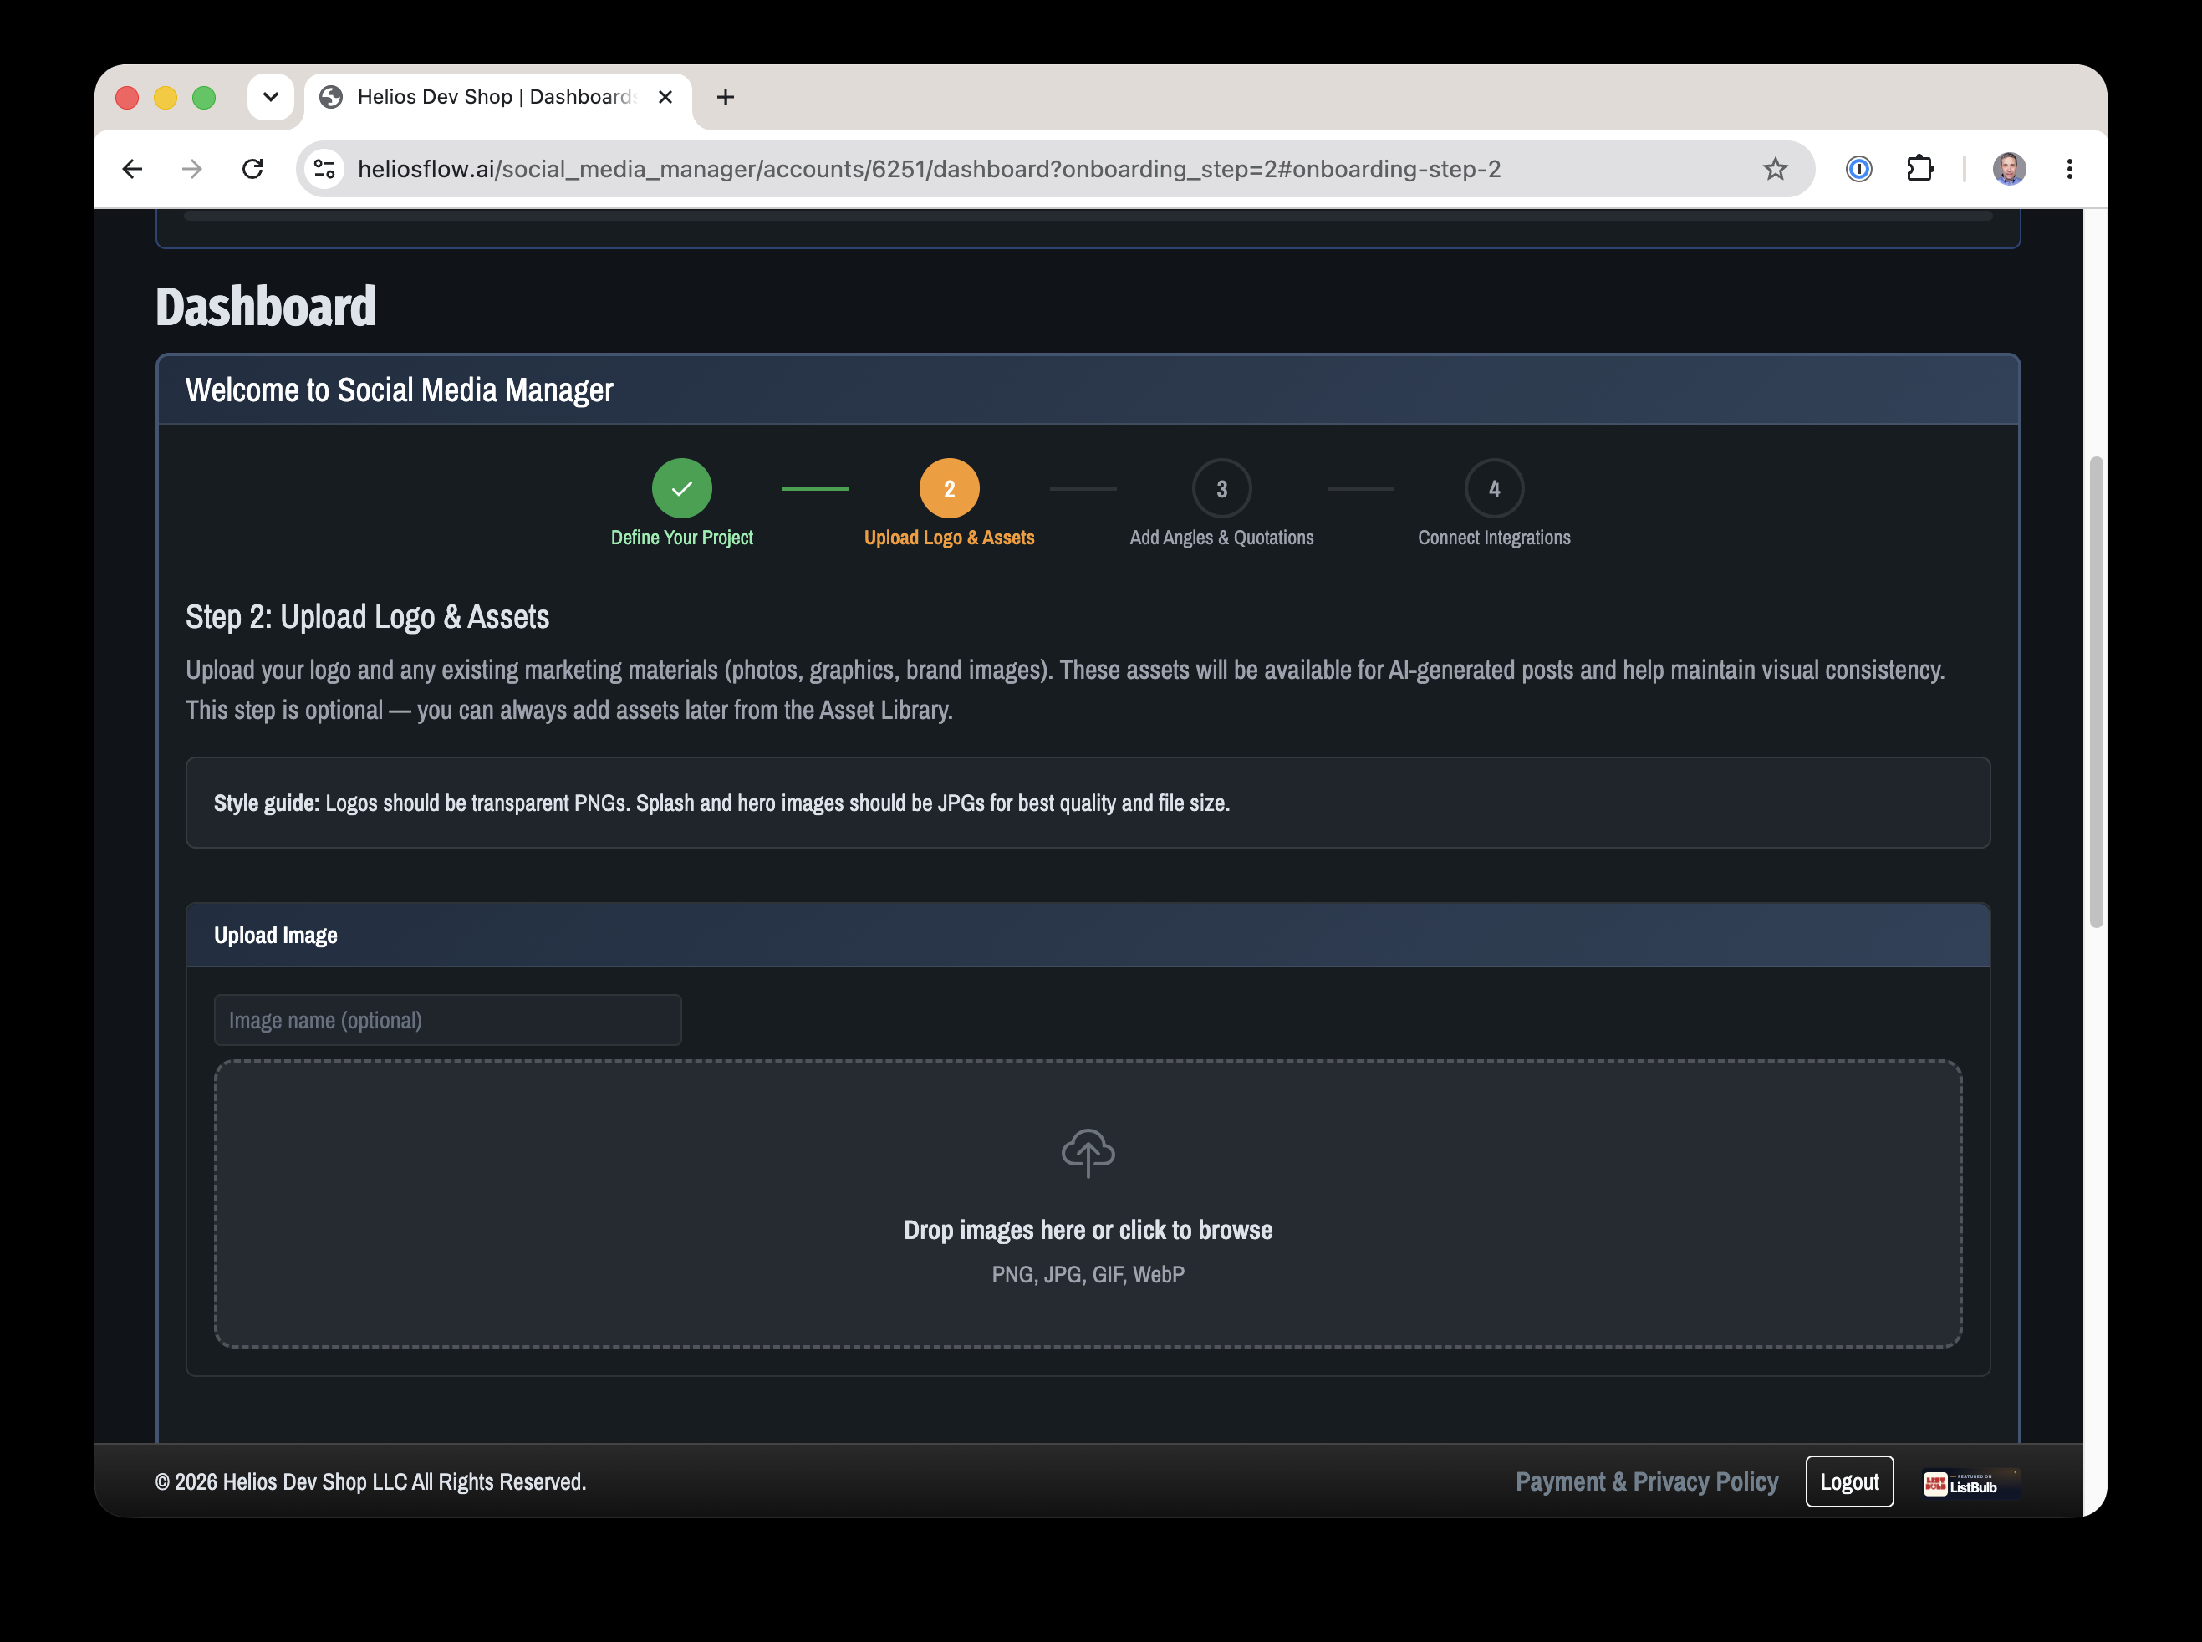Jump to step 4 circle

pos(1494,488)
